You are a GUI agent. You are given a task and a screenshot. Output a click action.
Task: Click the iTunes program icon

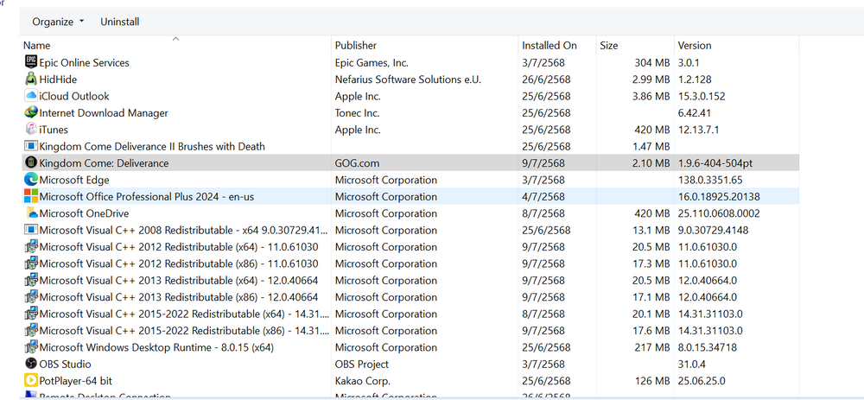tap(31, 130)
